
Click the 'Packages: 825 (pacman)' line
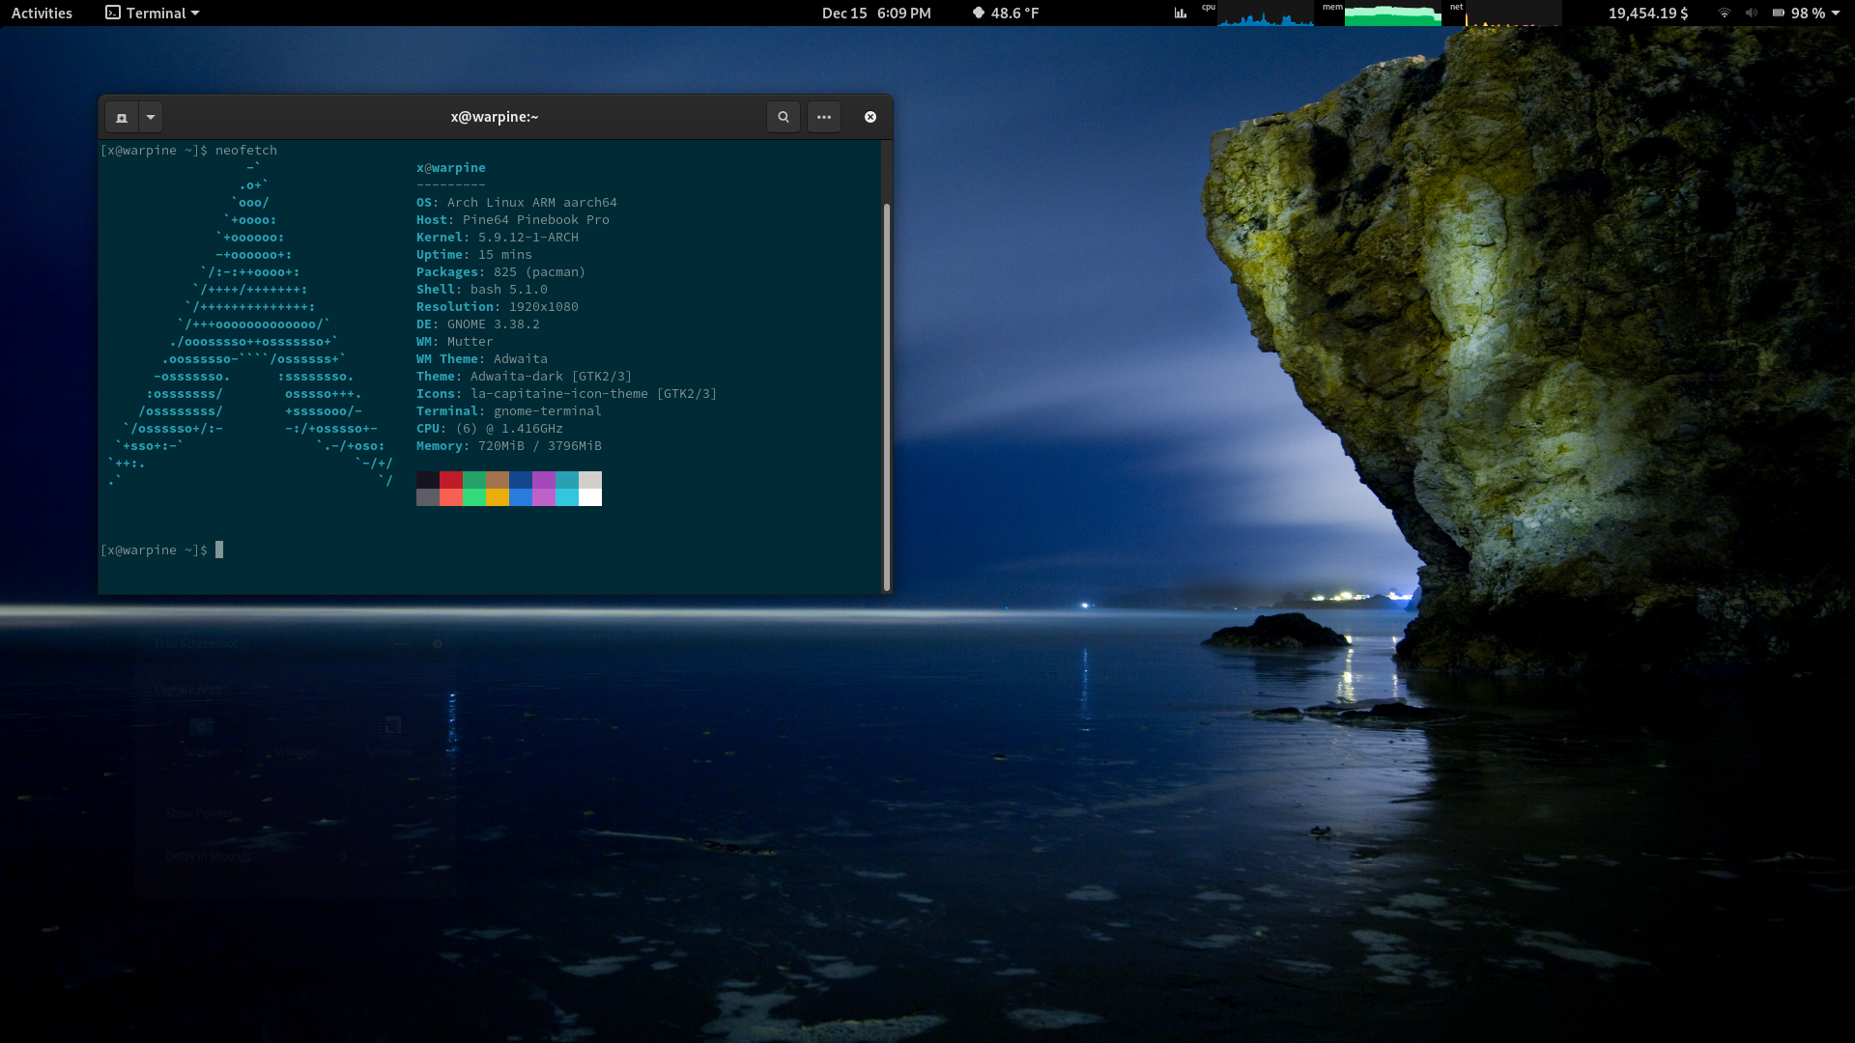pyautogui.click(x=501, y=272)
